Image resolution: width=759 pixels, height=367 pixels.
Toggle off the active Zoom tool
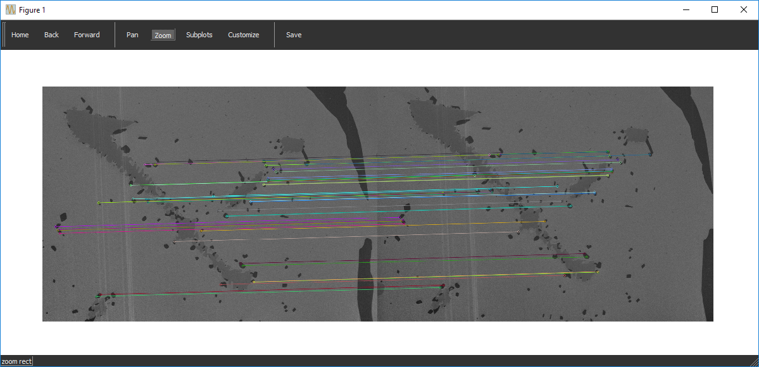click(163, 35)
